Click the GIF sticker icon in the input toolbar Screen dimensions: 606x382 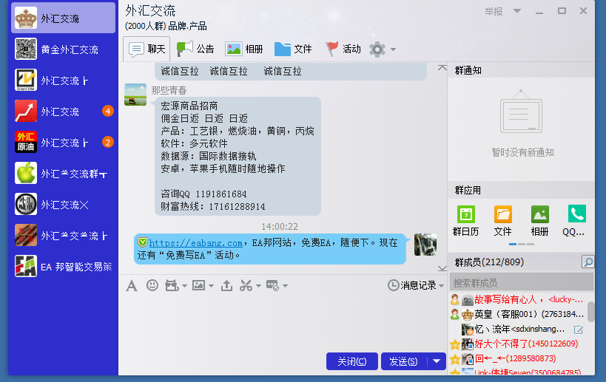point(171,285)
